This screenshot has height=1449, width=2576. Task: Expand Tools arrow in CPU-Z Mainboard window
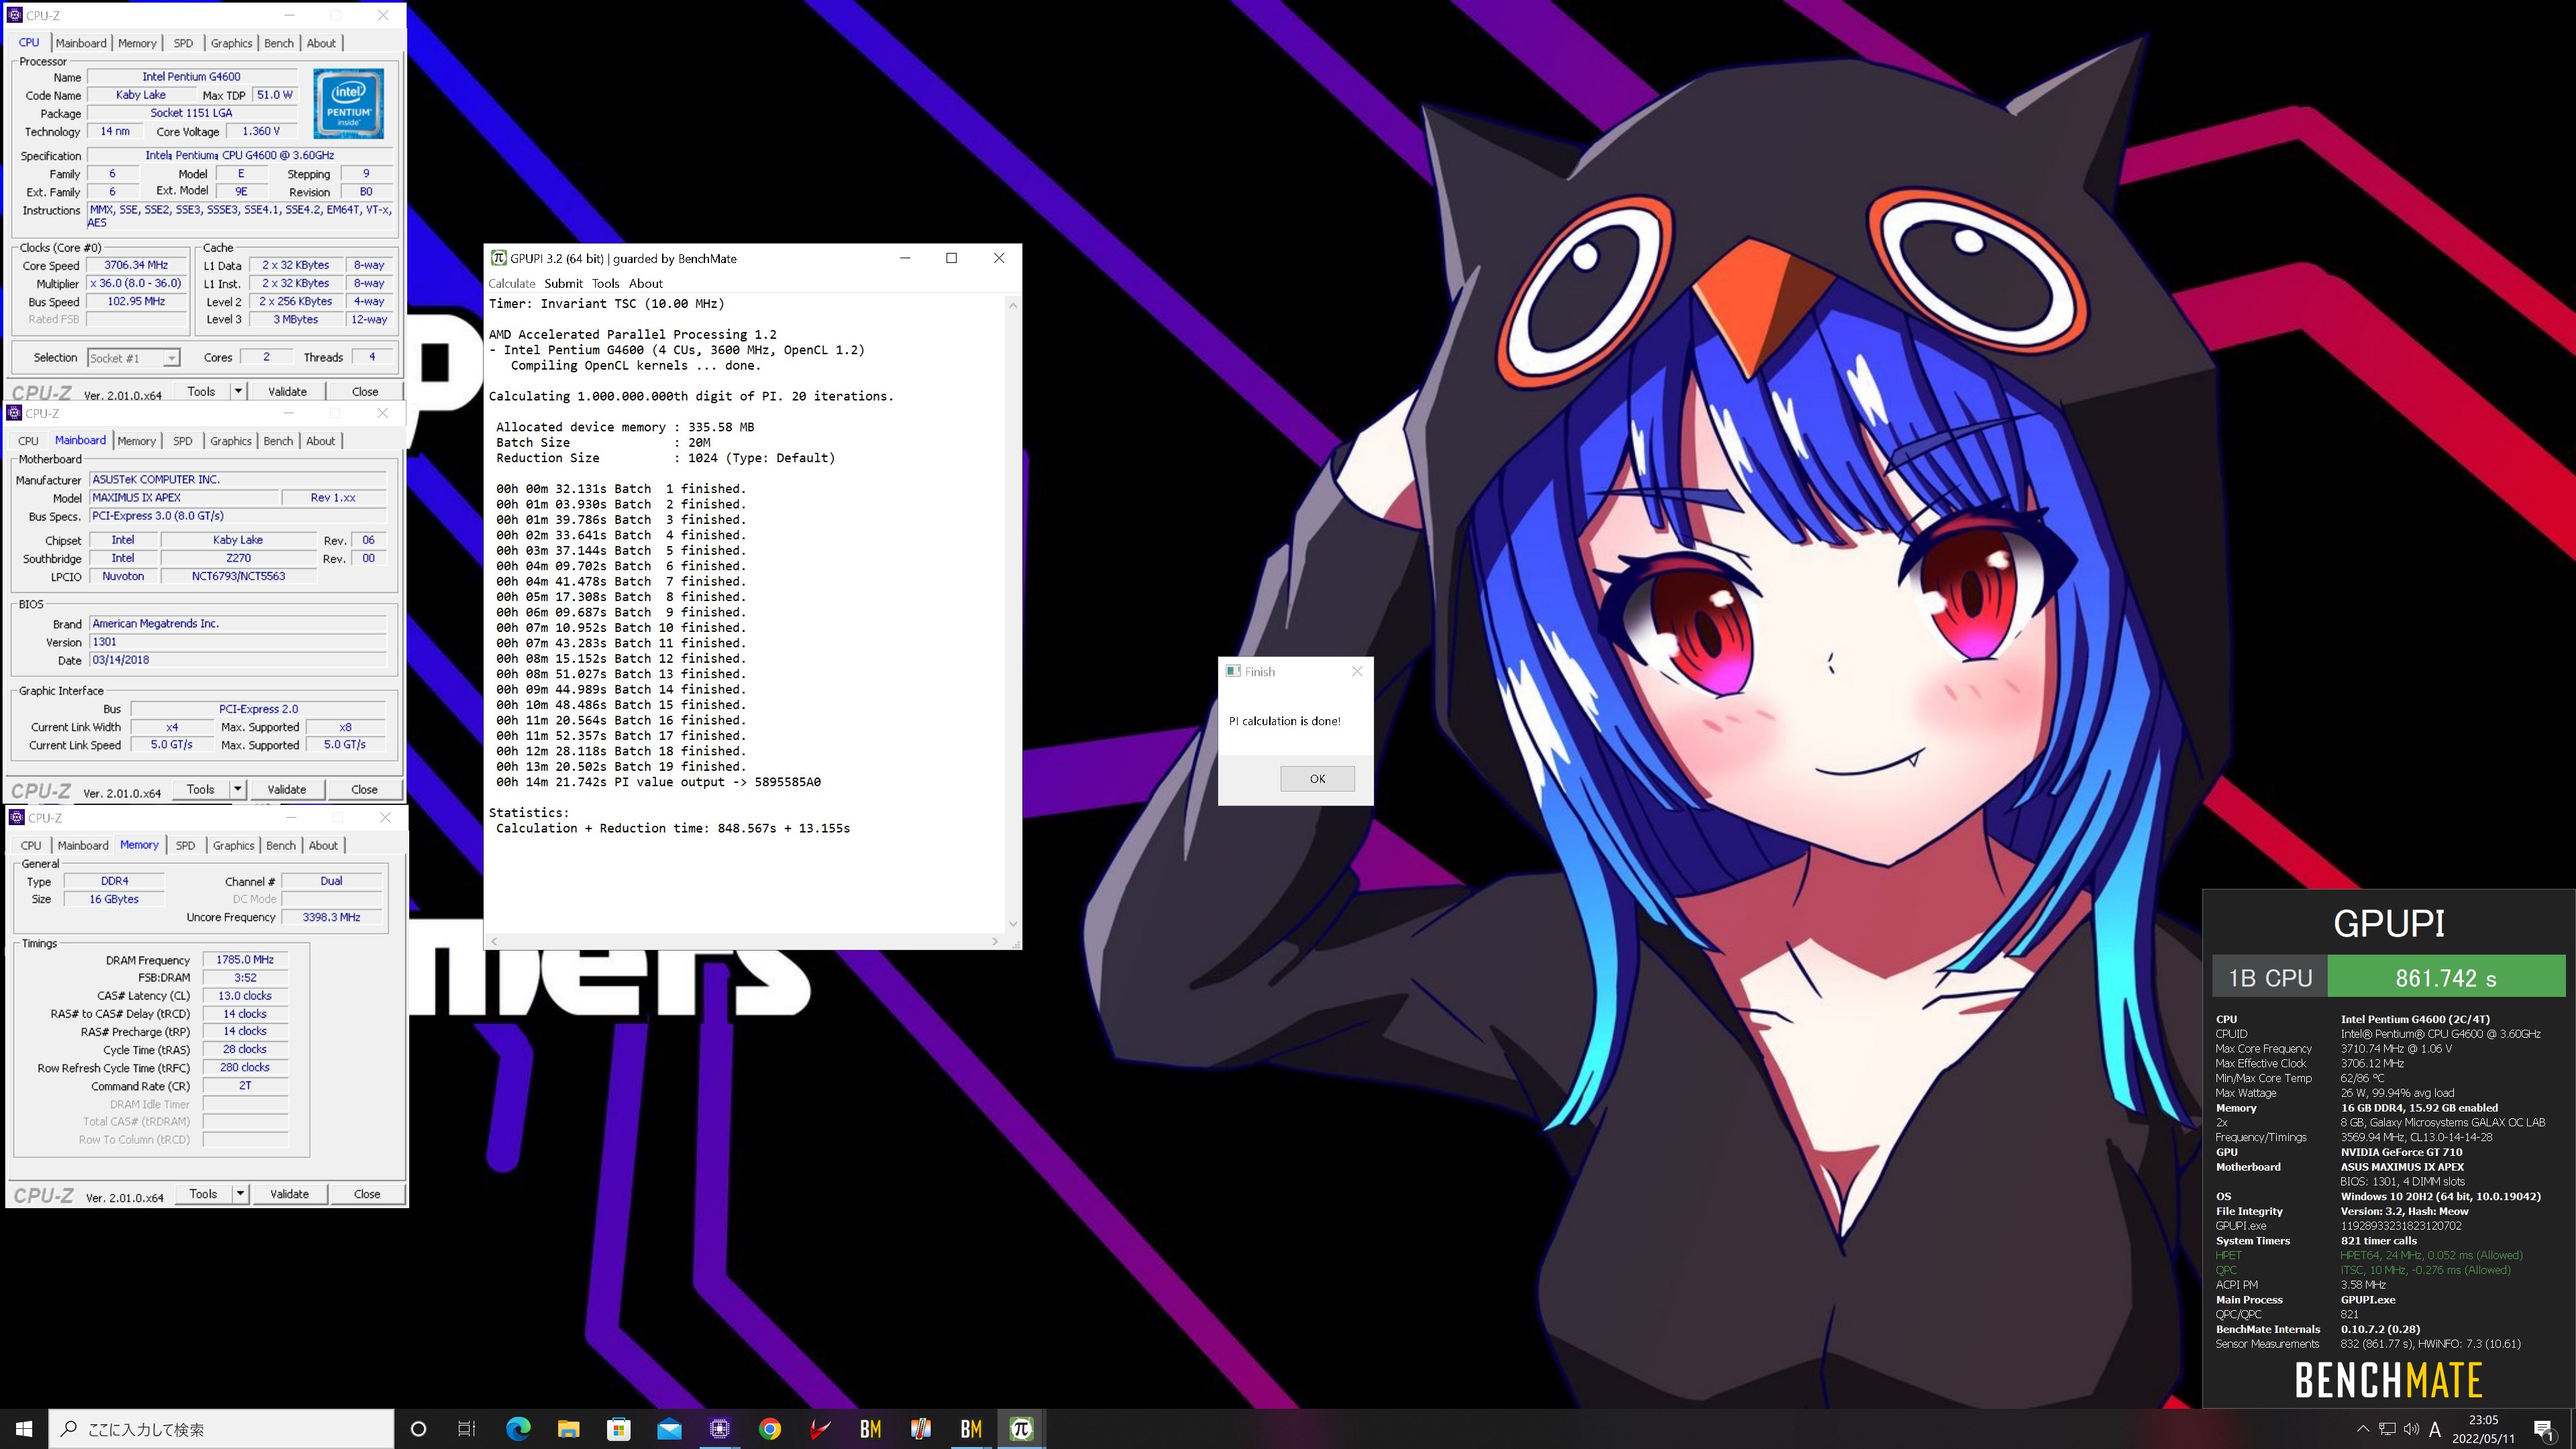(x=237, y=789)
